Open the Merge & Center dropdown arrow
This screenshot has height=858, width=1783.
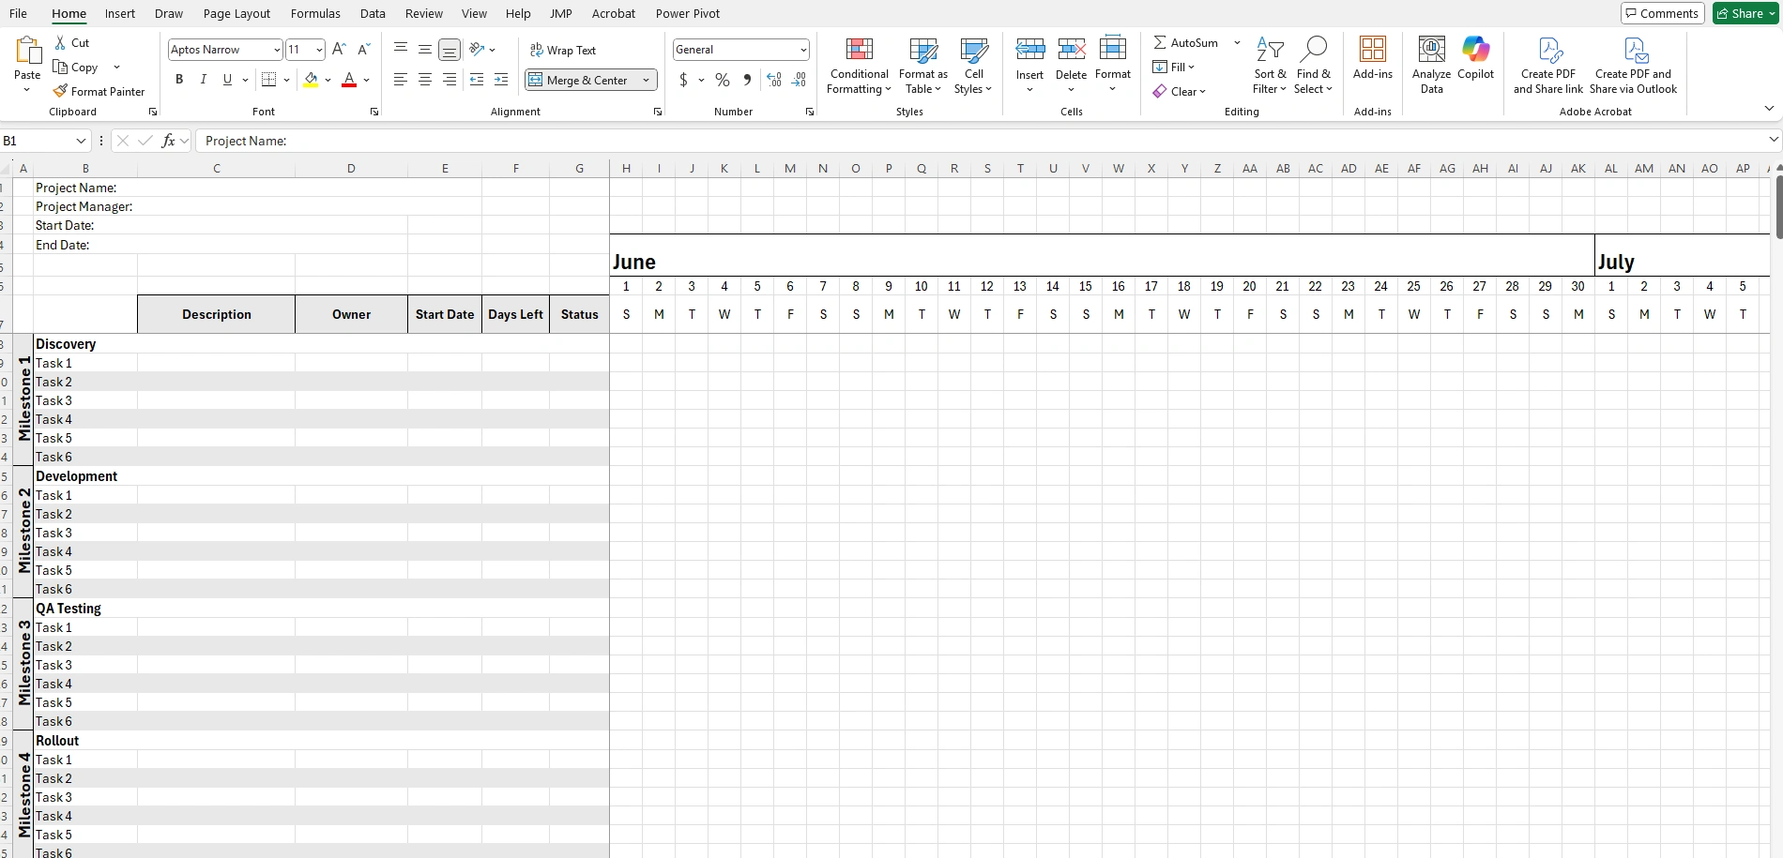pyautogui.click(x=646, y=80)
